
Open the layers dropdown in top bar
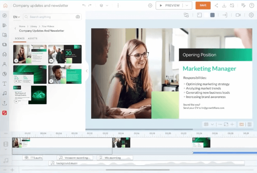(104, 6)
